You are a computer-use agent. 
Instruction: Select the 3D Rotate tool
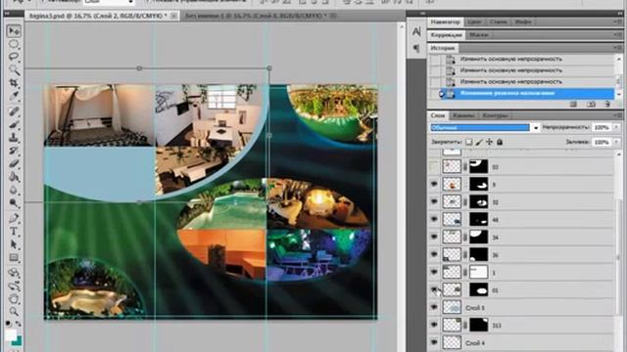click(14, 273)
